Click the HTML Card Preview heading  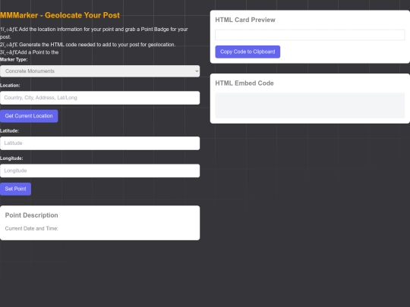pyautogui.click(x=245, y=20)
